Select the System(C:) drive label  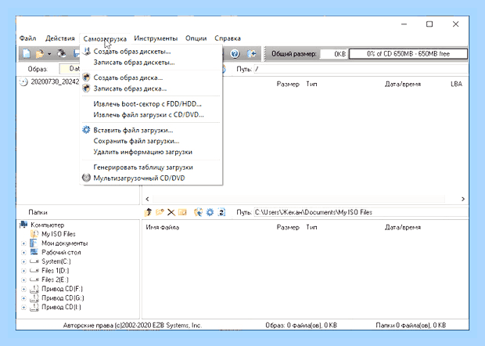click(56, 261)
